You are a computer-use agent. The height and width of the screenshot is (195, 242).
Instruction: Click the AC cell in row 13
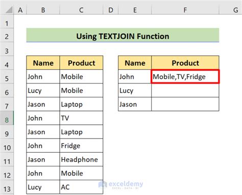pos(81,187)
